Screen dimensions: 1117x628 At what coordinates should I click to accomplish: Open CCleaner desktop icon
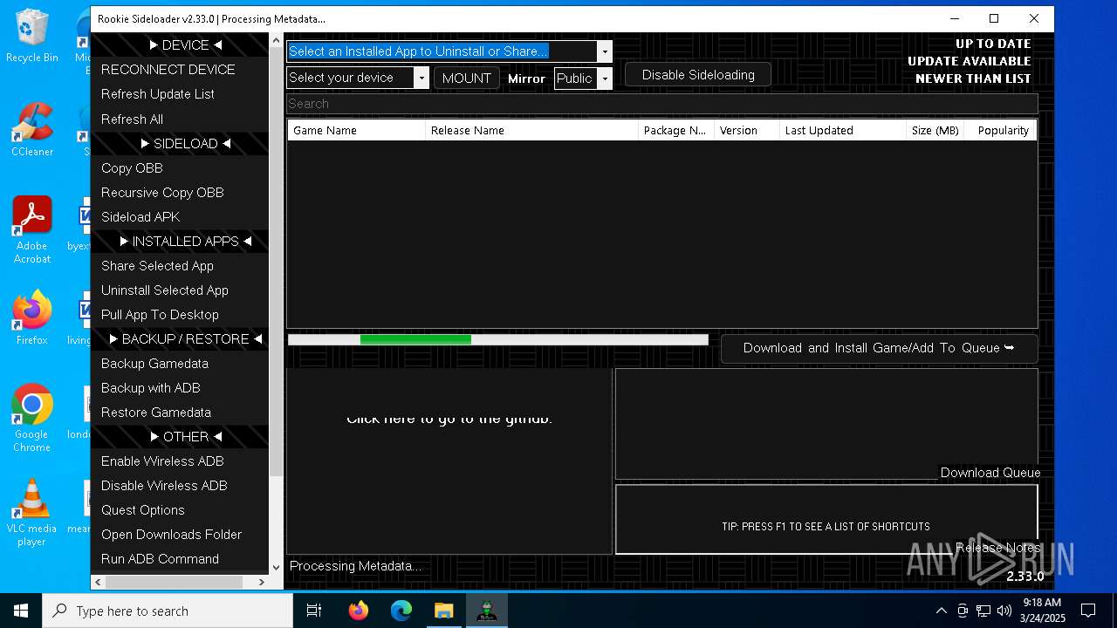[x=32, y=130]
